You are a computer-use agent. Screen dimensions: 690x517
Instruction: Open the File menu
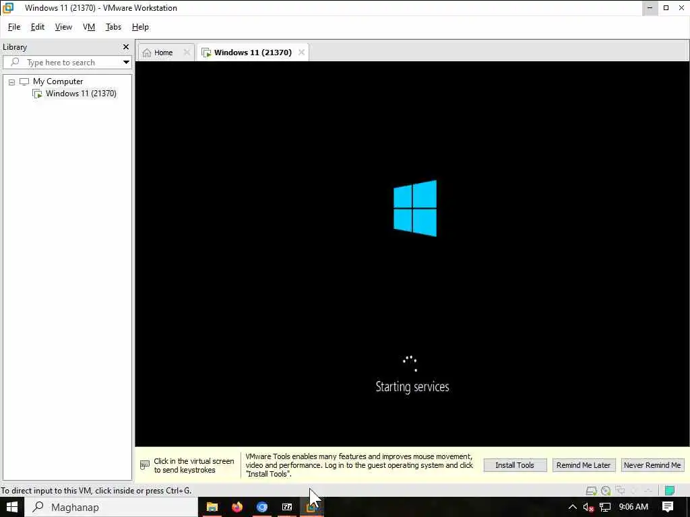click(14, 27)
